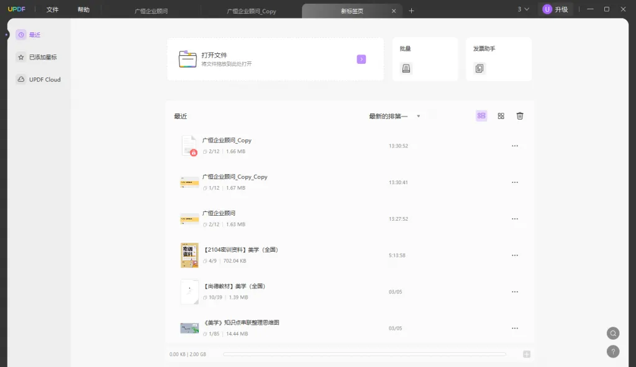Click the 打开文件 folder icon
636x367 pixels.
(188, 59)
